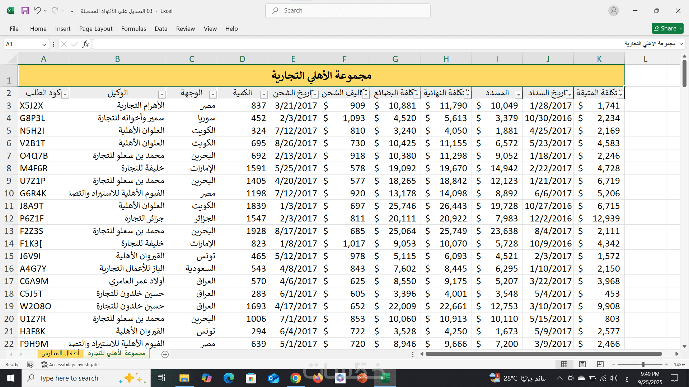Switch to Page Break Preview icon
The image size is (689, 387).
(600, 364)
